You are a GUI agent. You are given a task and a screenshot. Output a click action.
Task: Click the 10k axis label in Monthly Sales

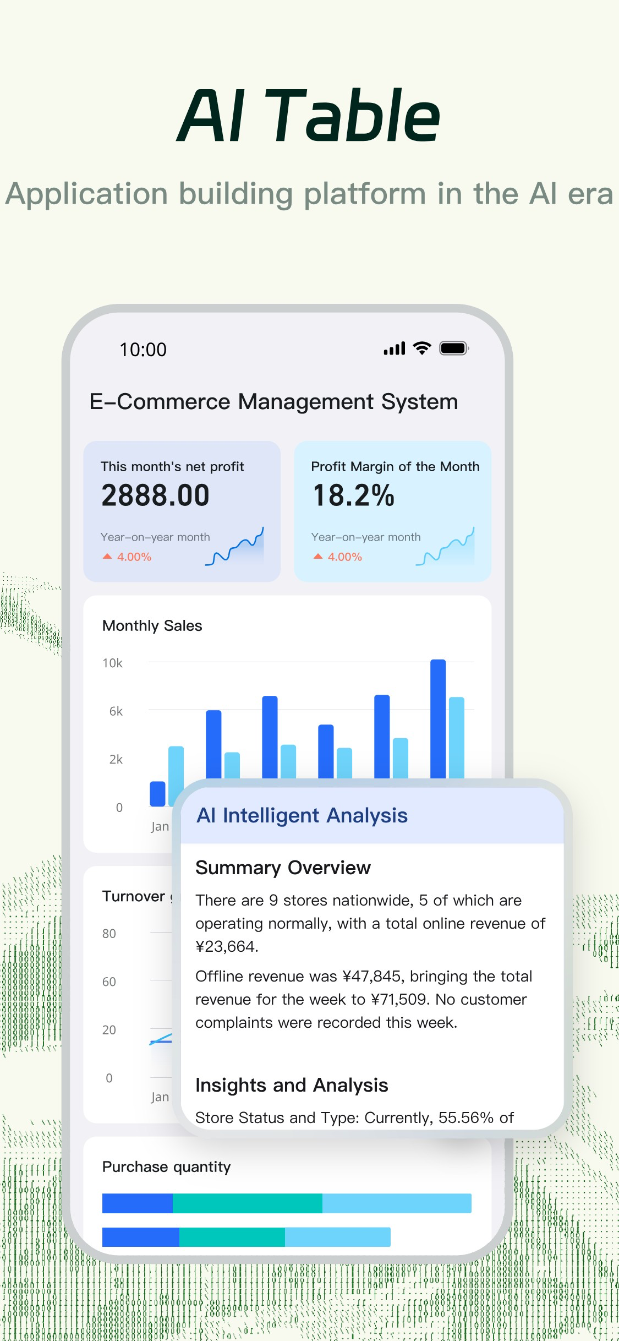112,663
